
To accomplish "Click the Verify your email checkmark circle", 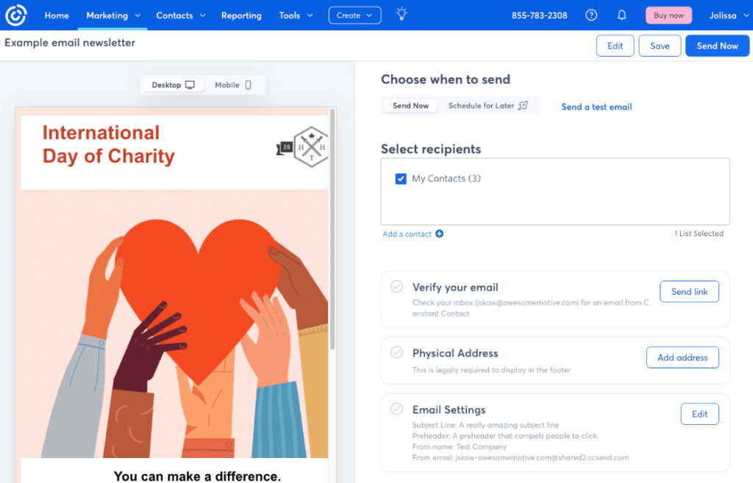I will [397, 287].
